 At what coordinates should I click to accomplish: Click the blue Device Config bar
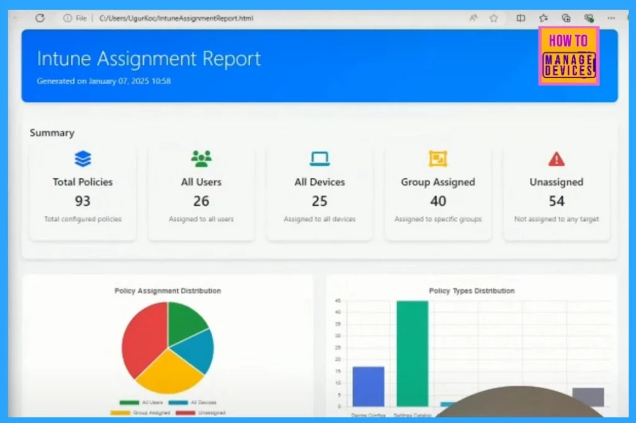point(368,386)
